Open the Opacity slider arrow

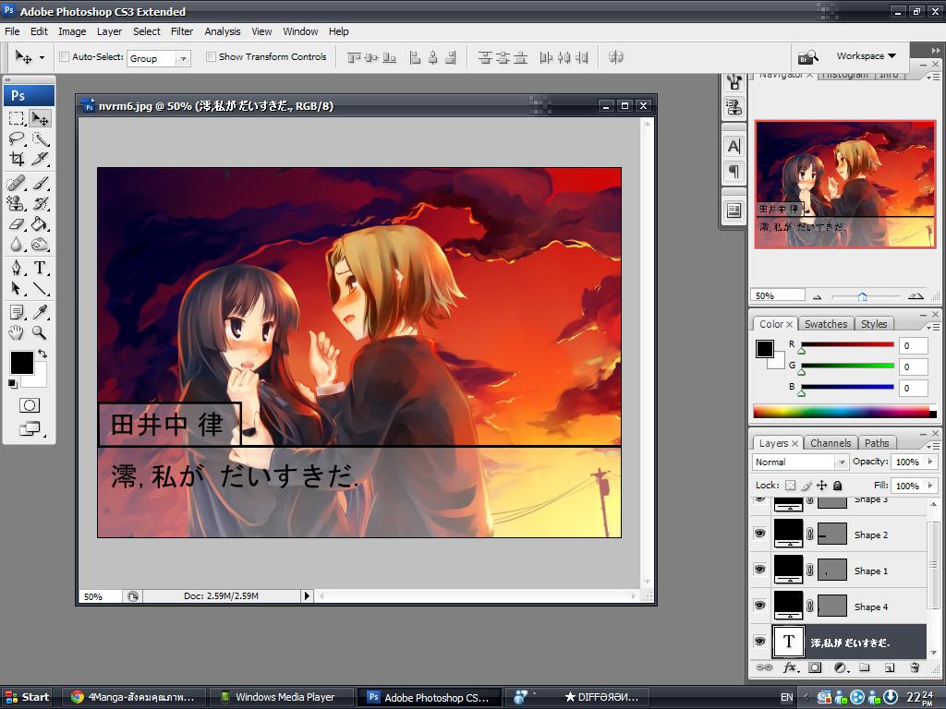tap(929, 462)
